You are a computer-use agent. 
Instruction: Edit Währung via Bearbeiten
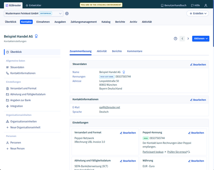coord(196,161)
